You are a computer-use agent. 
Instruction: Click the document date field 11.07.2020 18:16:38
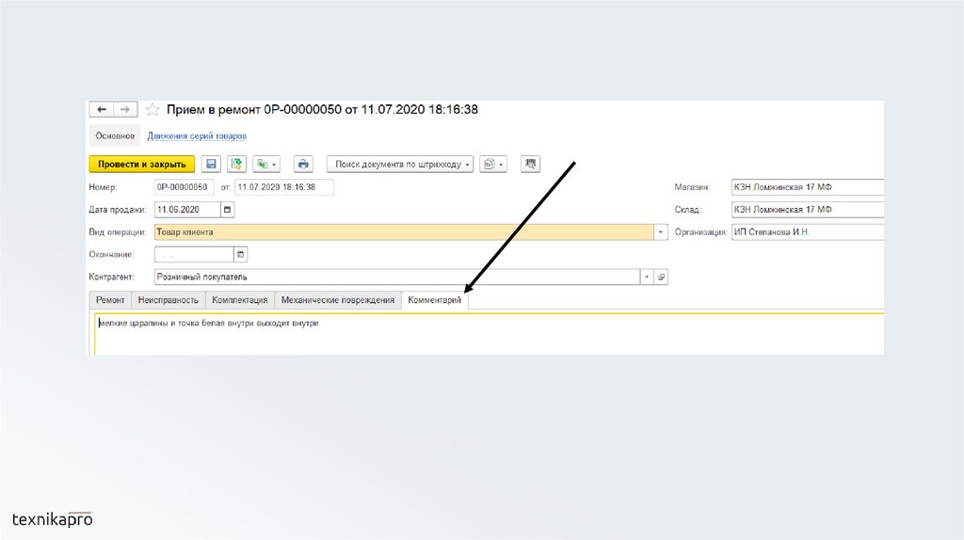point(284,187)
